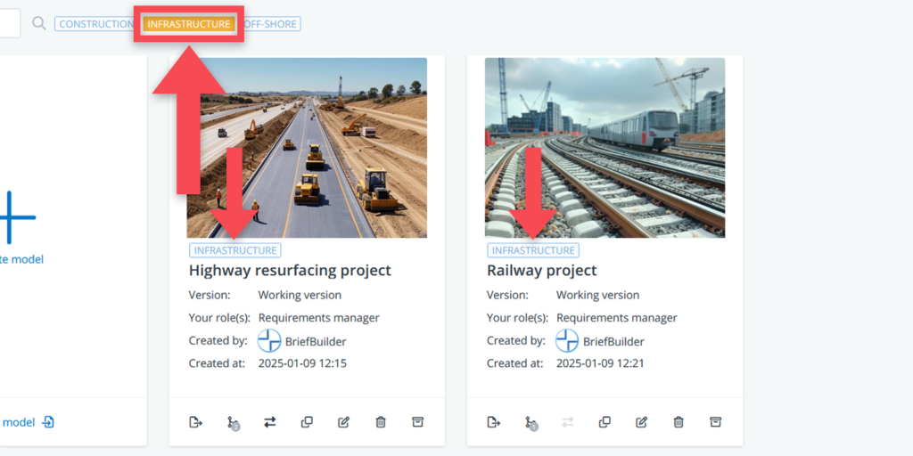913x456 pixels.
Task: Duplicate the Railway project
Action: (x=605, y=422)
